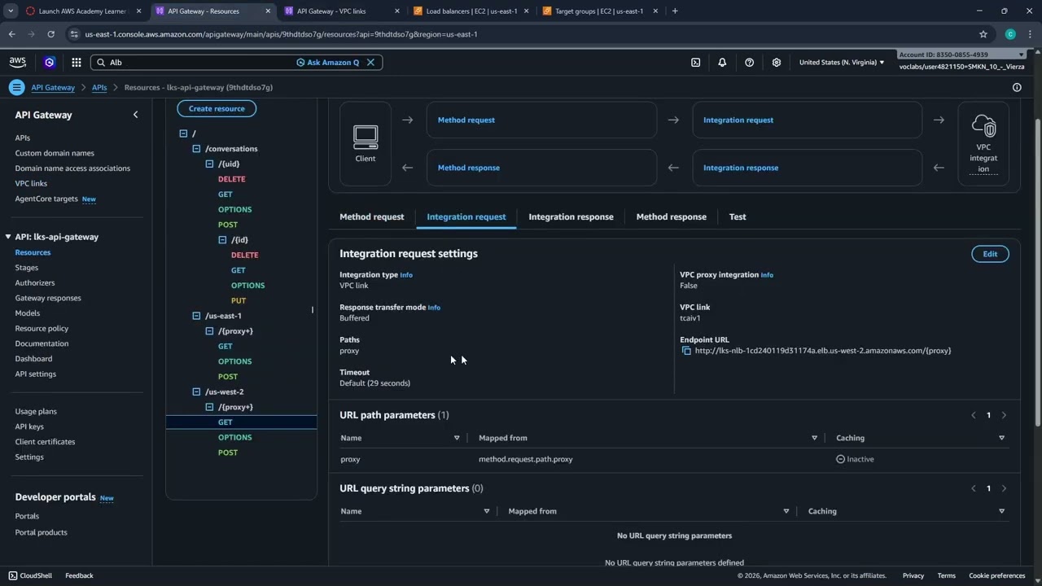View site information in the address bar
Screen dimensions: 1042x586
coord(74,34)
